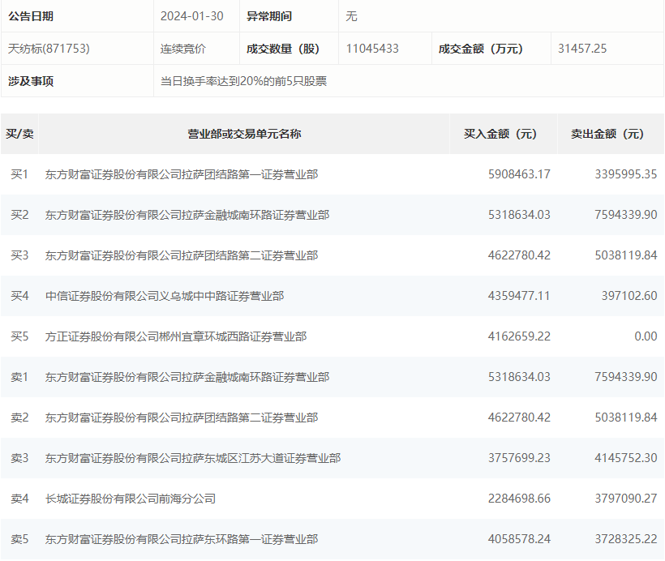Select sell amount 3797090.27
This screenshot has height=561, width=665.
626,499
